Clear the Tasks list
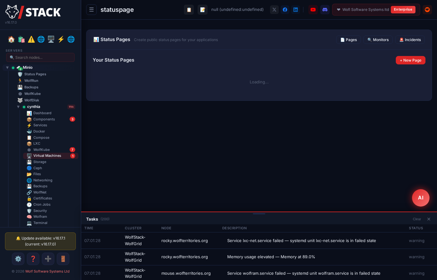The height and width of the screenshot is (280, 437). (x=417, y=219)
